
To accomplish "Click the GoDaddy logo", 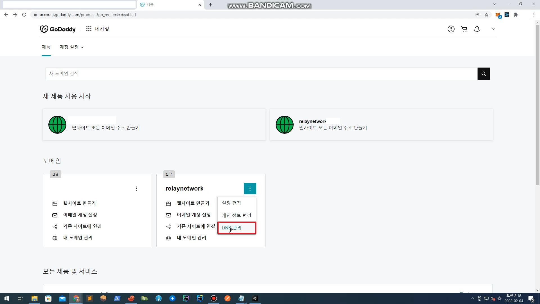I will [58, 29].
